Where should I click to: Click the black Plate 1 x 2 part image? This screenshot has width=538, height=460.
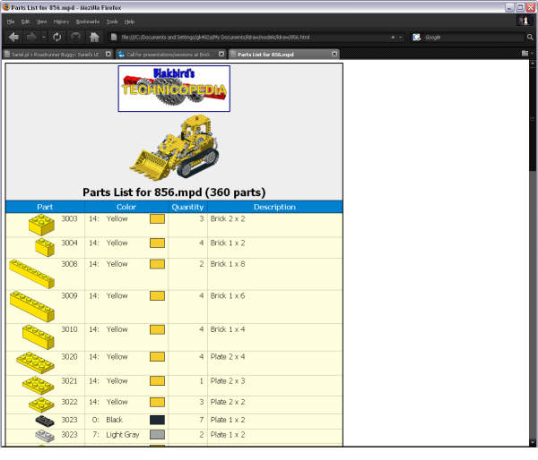45,421
